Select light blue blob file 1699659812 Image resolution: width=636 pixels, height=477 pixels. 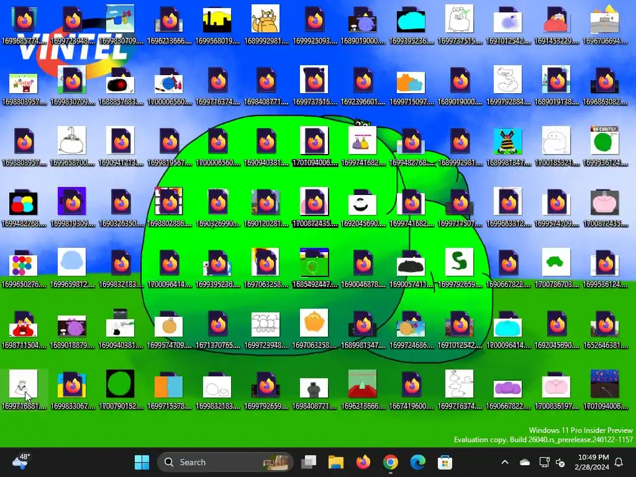72,268
